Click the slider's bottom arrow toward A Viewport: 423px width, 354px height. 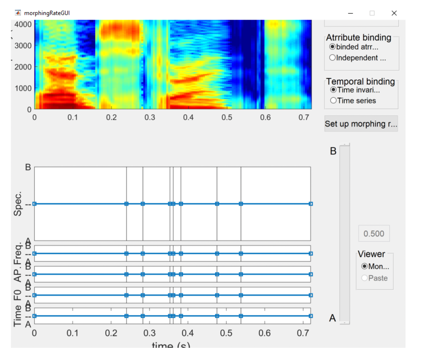pos(344,322)
